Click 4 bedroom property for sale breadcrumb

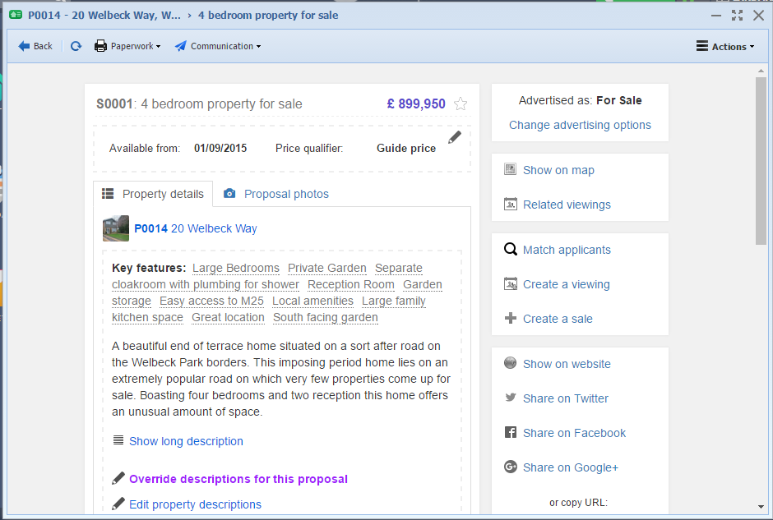pos(268,16)
